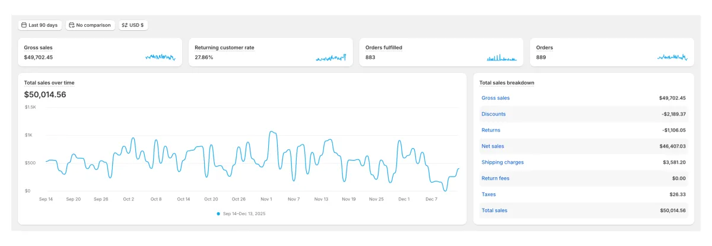
Task: Click the Orders fulfilled mini bar chart
Action: click(502, 57)
